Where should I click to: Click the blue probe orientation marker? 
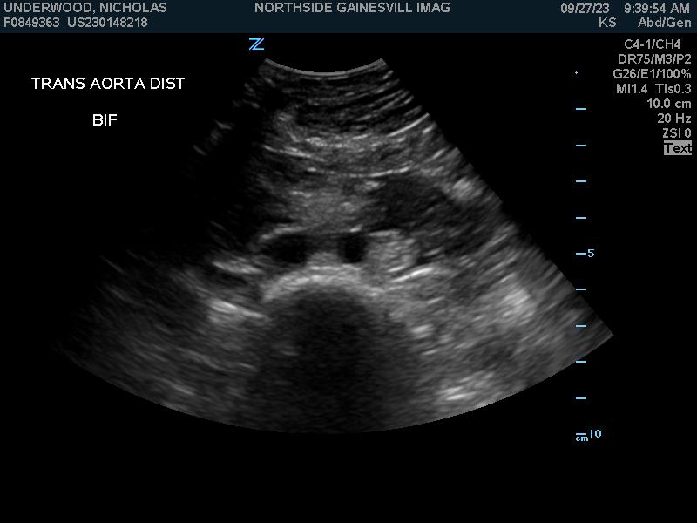(x=256, y=44)
